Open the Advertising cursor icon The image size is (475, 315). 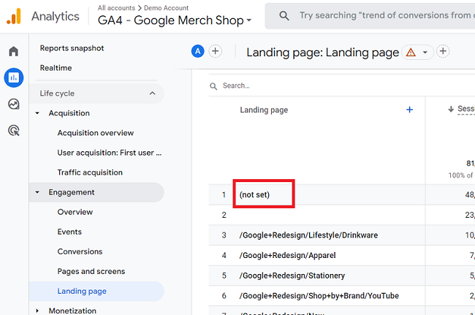pyautogui.click(x=14, y=131)
